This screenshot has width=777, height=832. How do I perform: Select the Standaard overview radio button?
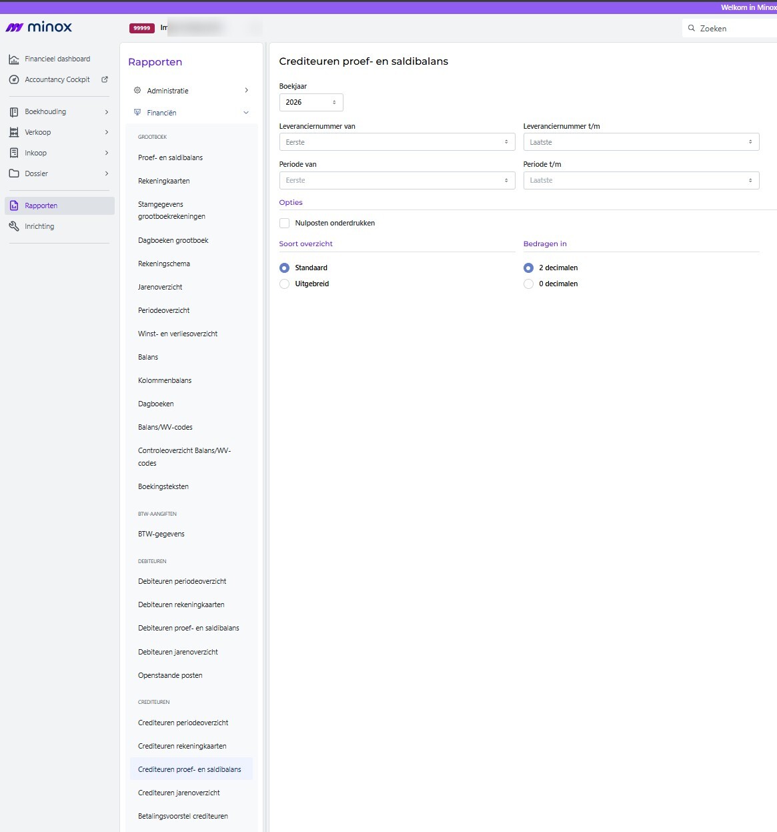pyautogui.click(x=285, y=268)
